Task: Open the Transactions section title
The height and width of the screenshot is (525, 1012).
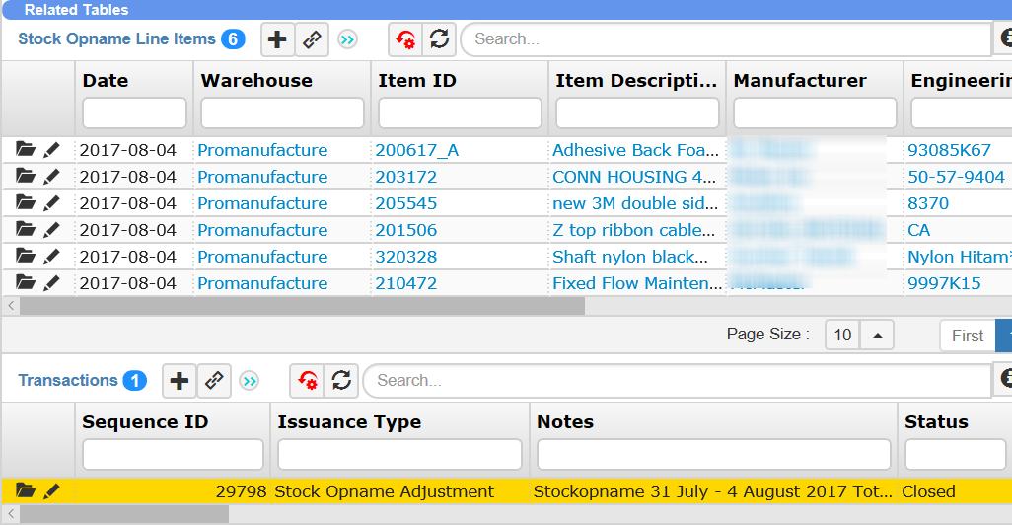Action: click(x=68, y=381)
